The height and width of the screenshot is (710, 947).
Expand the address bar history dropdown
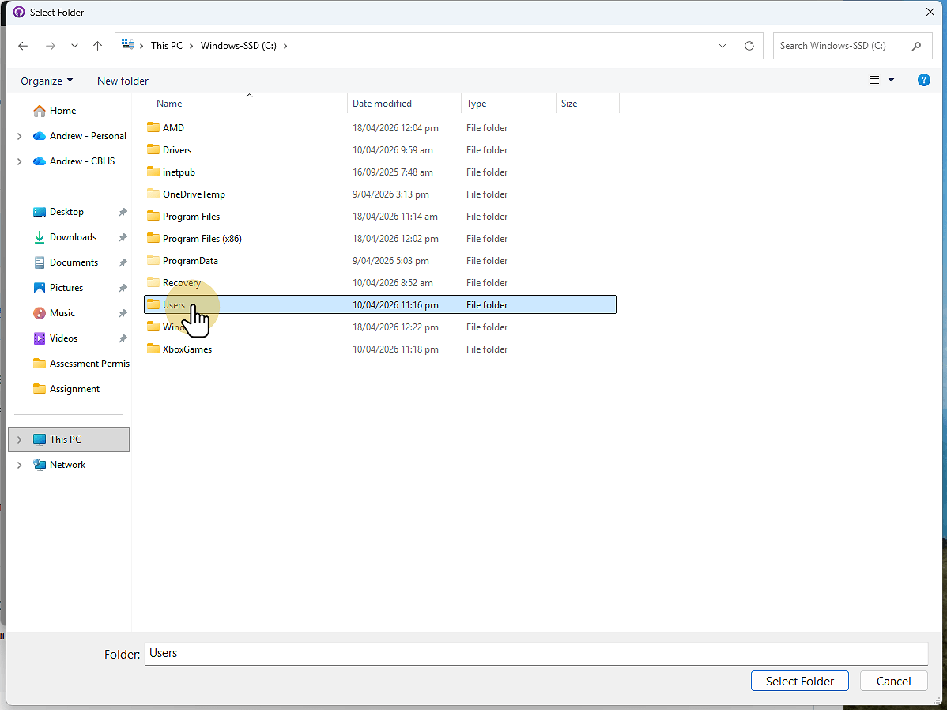(723, 46)
